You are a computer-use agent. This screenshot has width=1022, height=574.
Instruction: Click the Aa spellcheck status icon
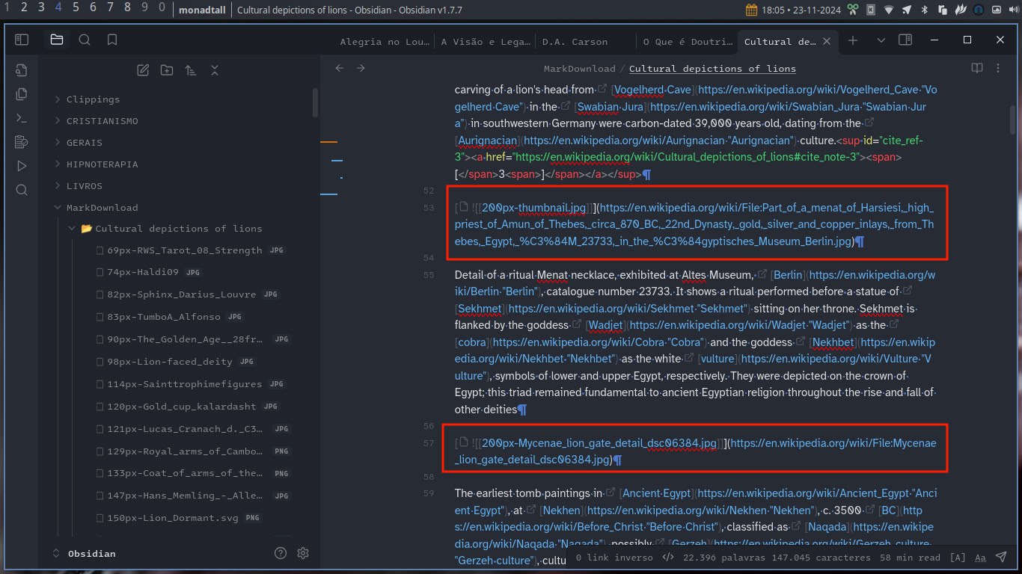point(980,557)
